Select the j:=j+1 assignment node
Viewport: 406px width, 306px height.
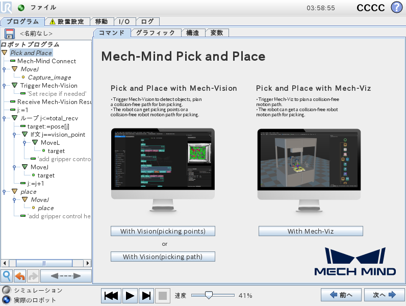coord(36,184)
